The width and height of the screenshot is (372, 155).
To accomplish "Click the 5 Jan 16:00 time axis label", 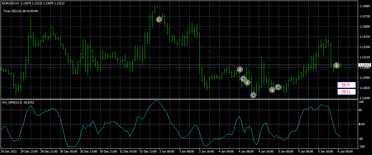I will pos(326,152).
